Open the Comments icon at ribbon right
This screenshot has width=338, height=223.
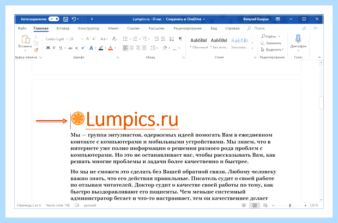tap(316, 28)
